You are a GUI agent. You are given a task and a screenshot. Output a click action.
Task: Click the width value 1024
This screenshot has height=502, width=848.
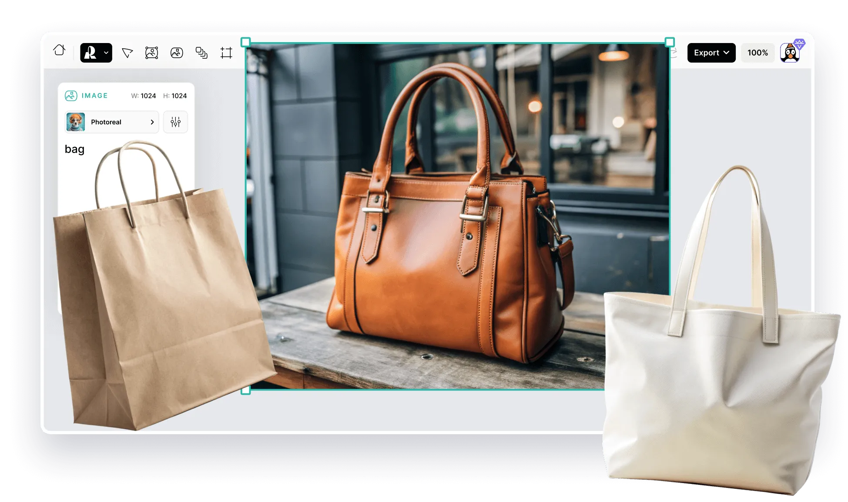coord(148,96)
